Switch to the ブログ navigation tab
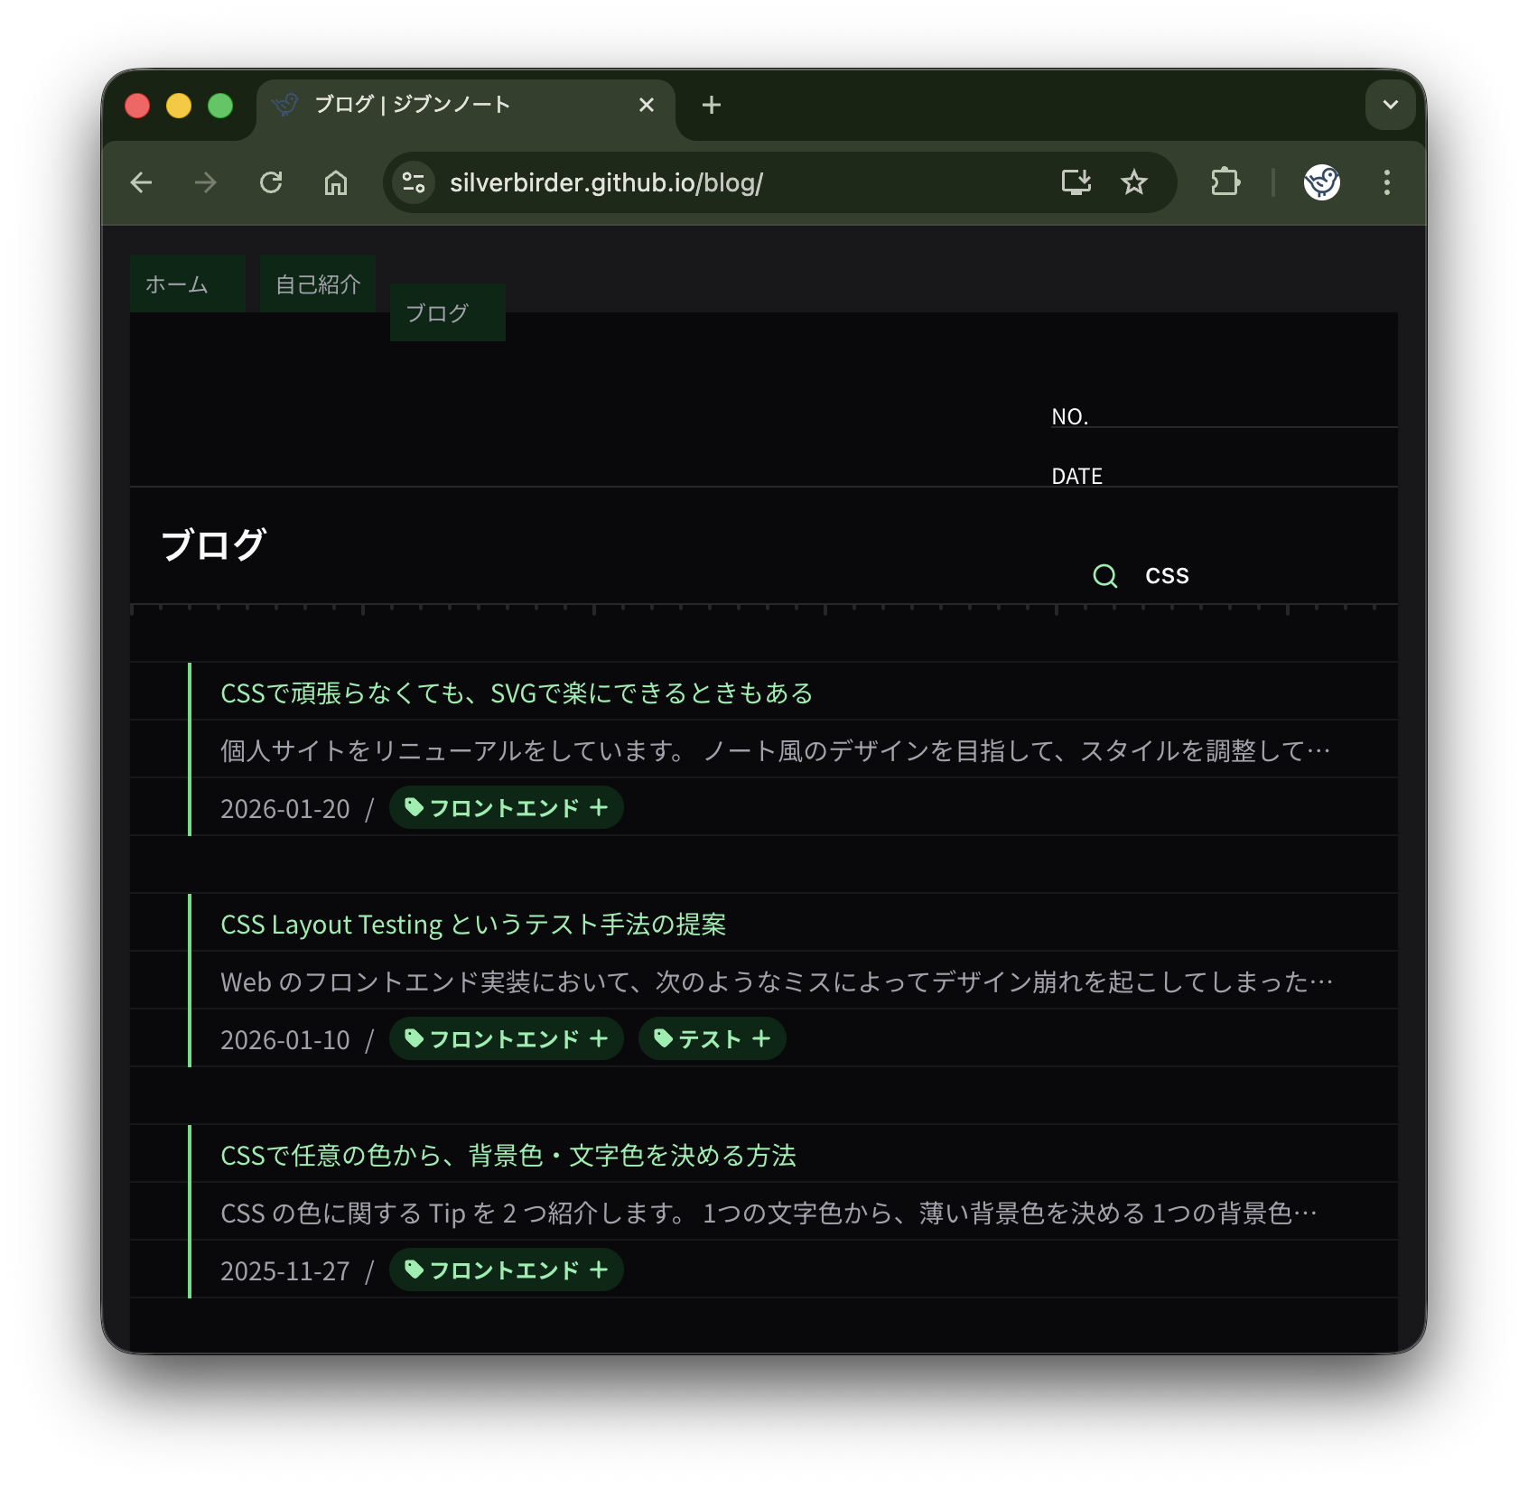The width and height of the screenshot is (1528, 1488). pyautogui.click(x=446, y=313)
